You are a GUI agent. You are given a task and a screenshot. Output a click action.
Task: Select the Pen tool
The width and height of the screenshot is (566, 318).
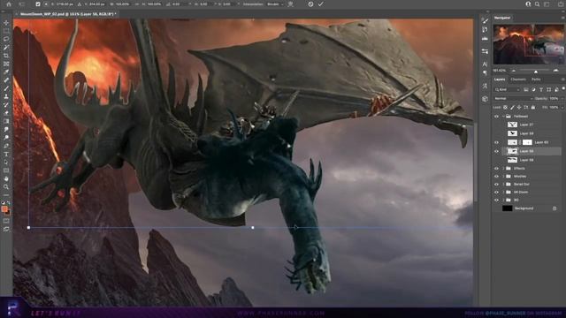point(6,146)
